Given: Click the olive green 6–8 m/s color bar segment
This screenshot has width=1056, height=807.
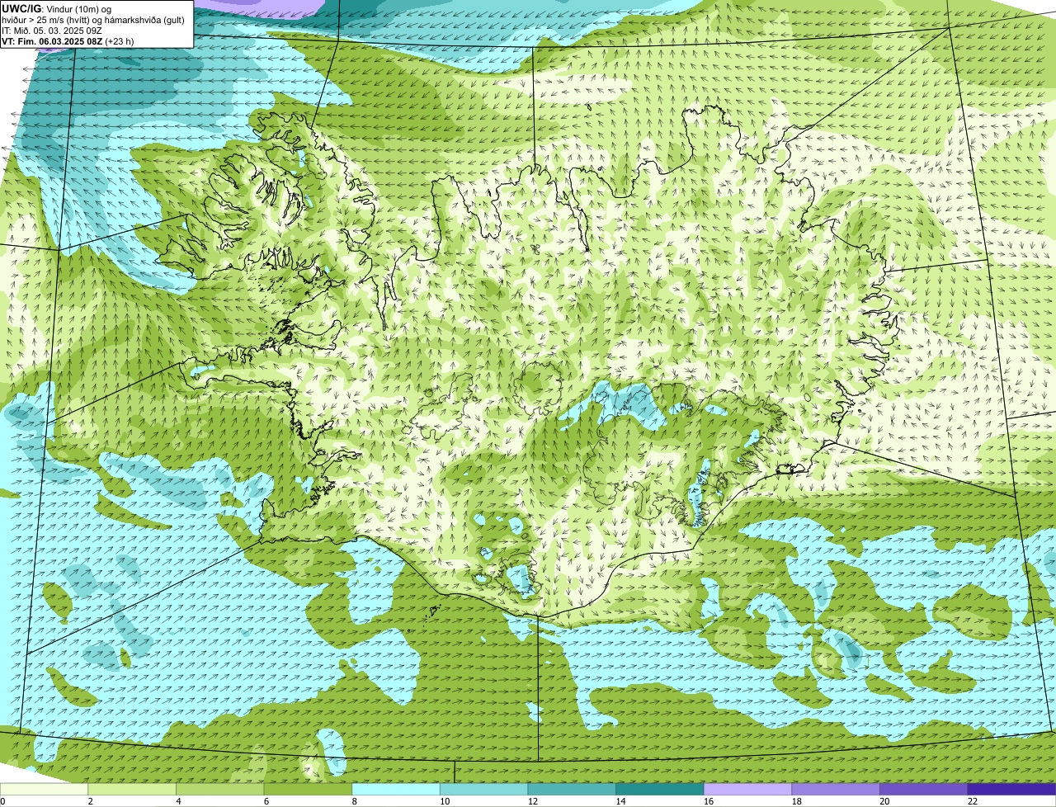Looking at the screenshot, I should [x=308, y=789].
